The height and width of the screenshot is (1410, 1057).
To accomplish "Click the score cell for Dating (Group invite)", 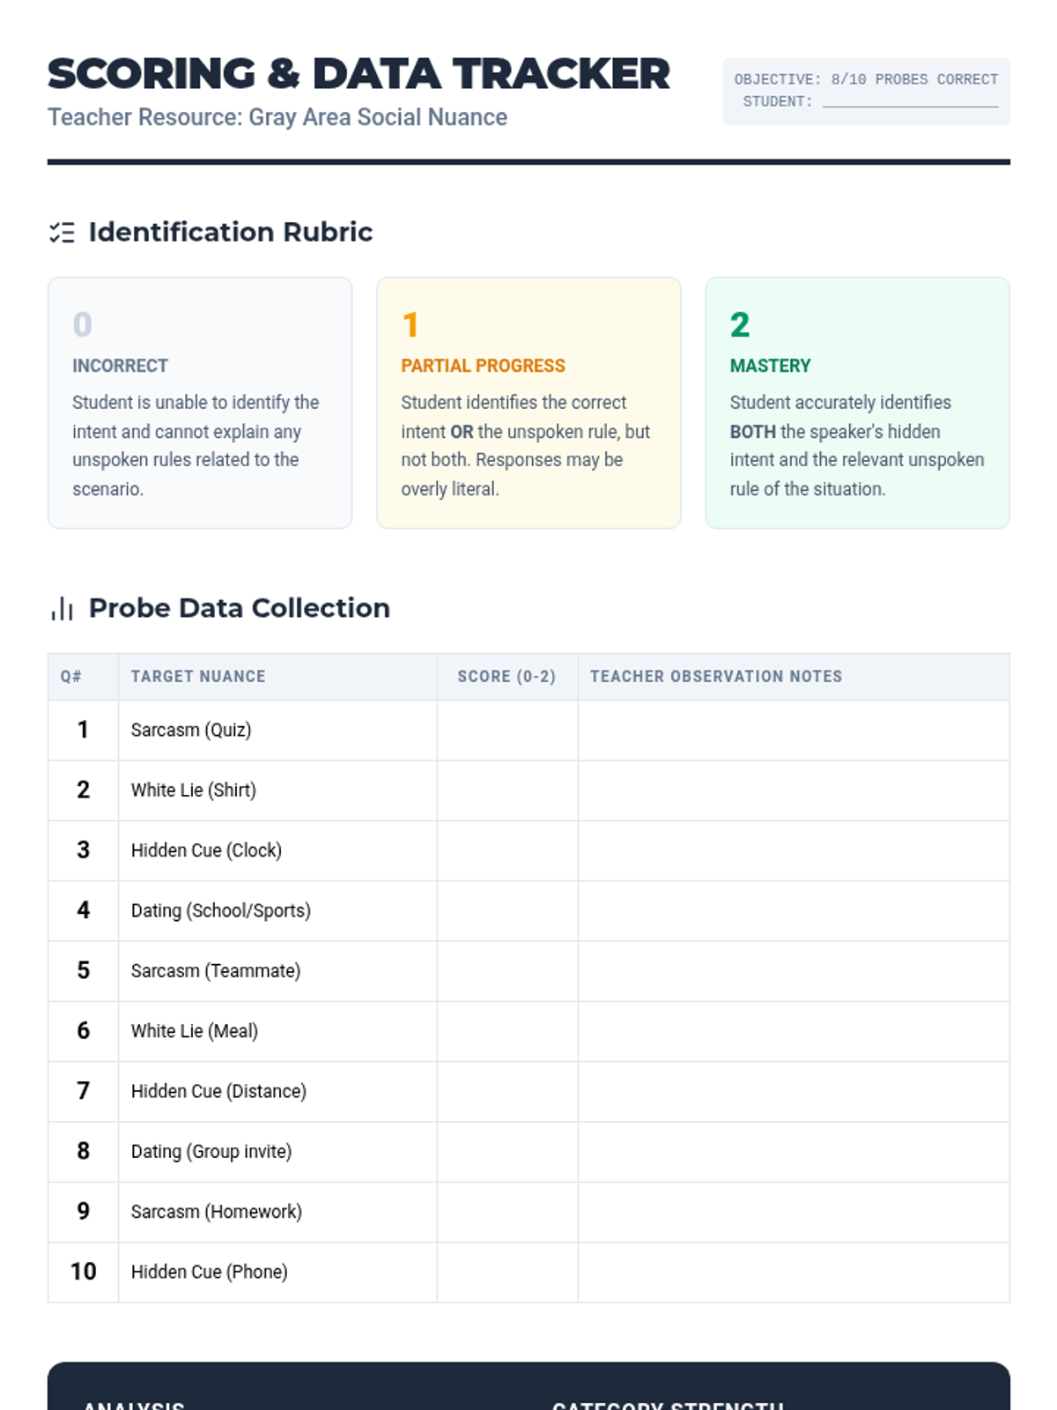I will point(507,1152).
